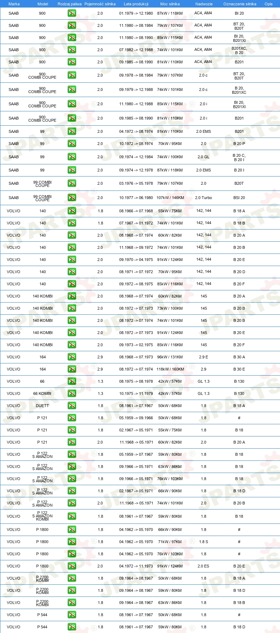280x633 pixels.
Task: Select the body cell 2.9 E
Action: (204, 357)
